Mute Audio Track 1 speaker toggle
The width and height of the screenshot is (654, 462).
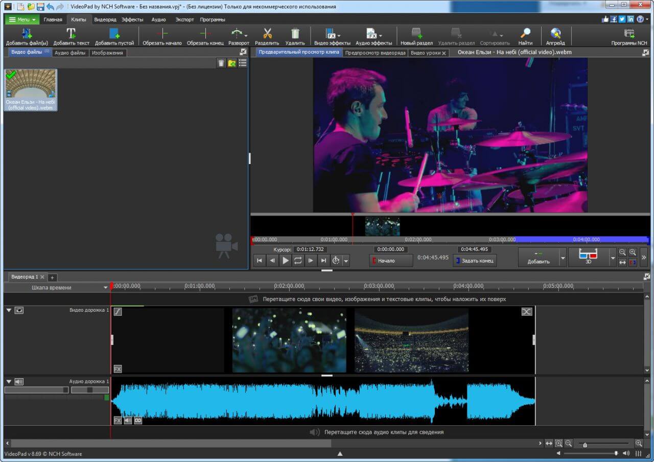pos(19,381)
